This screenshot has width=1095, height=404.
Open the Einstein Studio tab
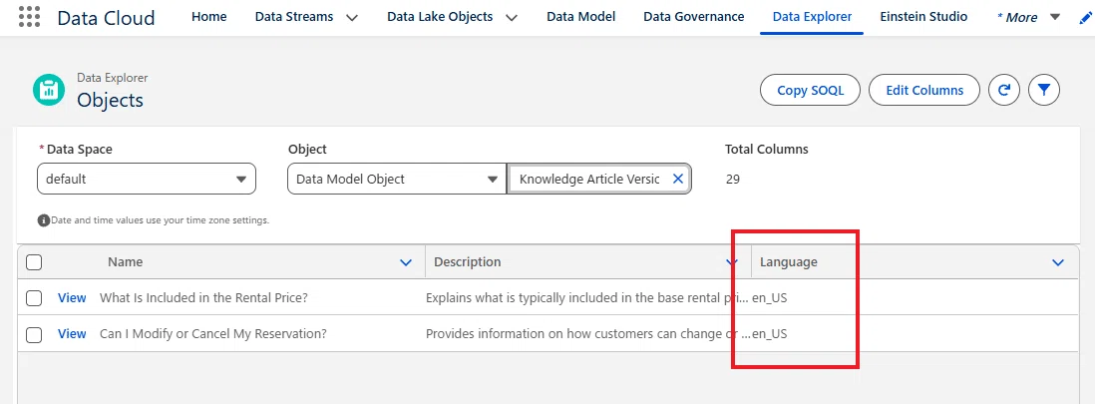923,17
